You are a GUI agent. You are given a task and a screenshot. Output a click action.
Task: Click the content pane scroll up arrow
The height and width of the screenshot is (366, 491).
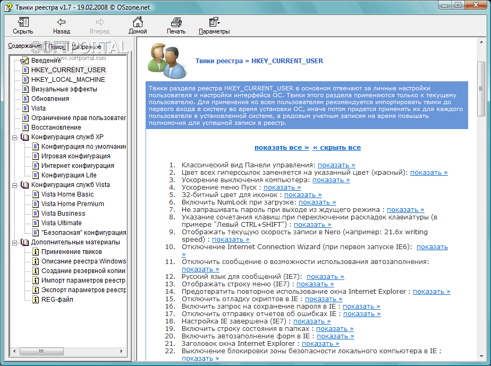pos(481,41)
